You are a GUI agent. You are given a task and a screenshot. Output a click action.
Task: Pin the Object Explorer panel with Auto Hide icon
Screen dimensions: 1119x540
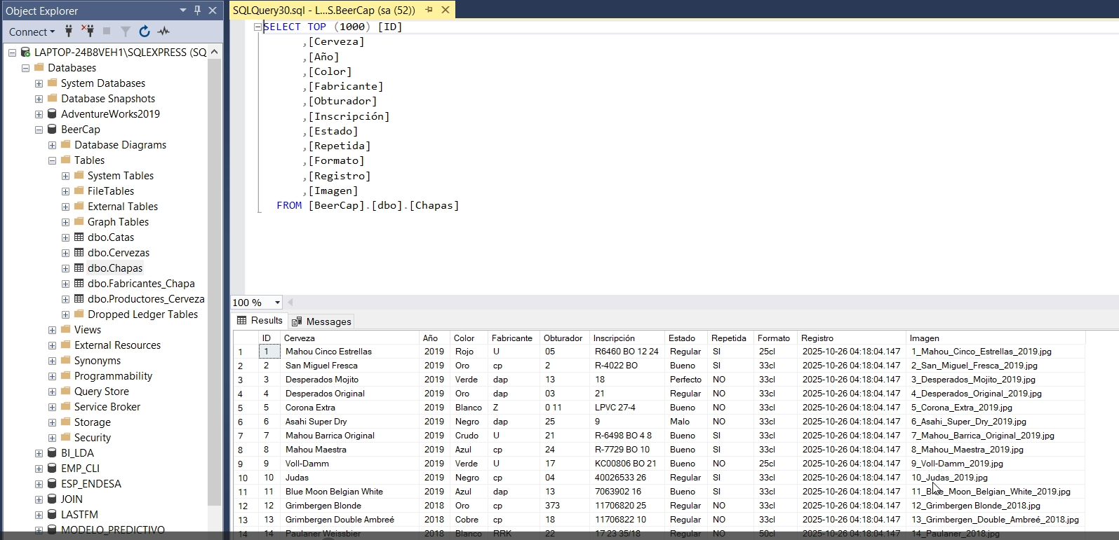click(x=197, y=11)
